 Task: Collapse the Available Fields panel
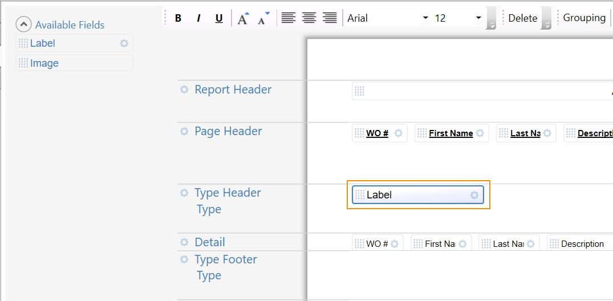[x=23, y=25]
